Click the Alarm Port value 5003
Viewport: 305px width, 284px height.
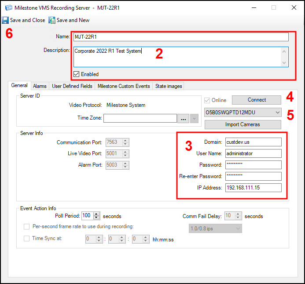point(114,165)
